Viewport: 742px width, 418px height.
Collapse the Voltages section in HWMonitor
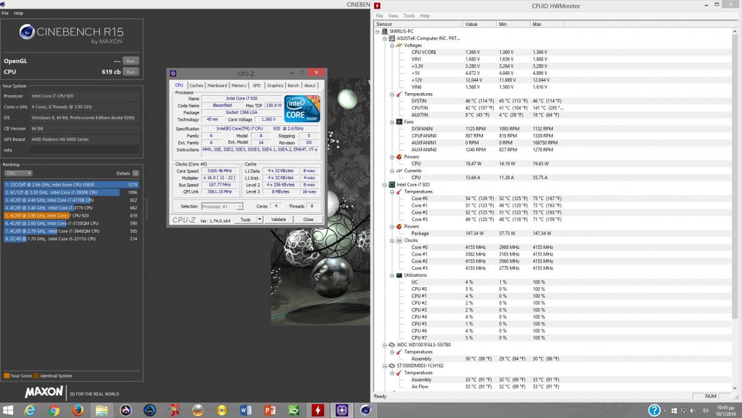(392, 45)
